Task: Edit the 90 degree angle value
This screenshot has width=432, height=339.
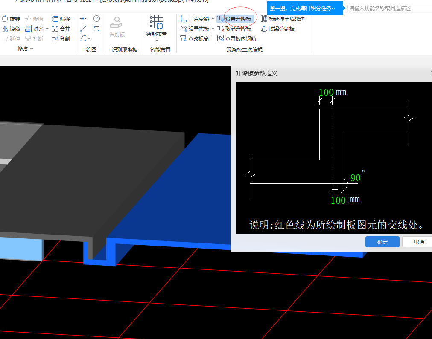Action: click(x=356, y=178)
